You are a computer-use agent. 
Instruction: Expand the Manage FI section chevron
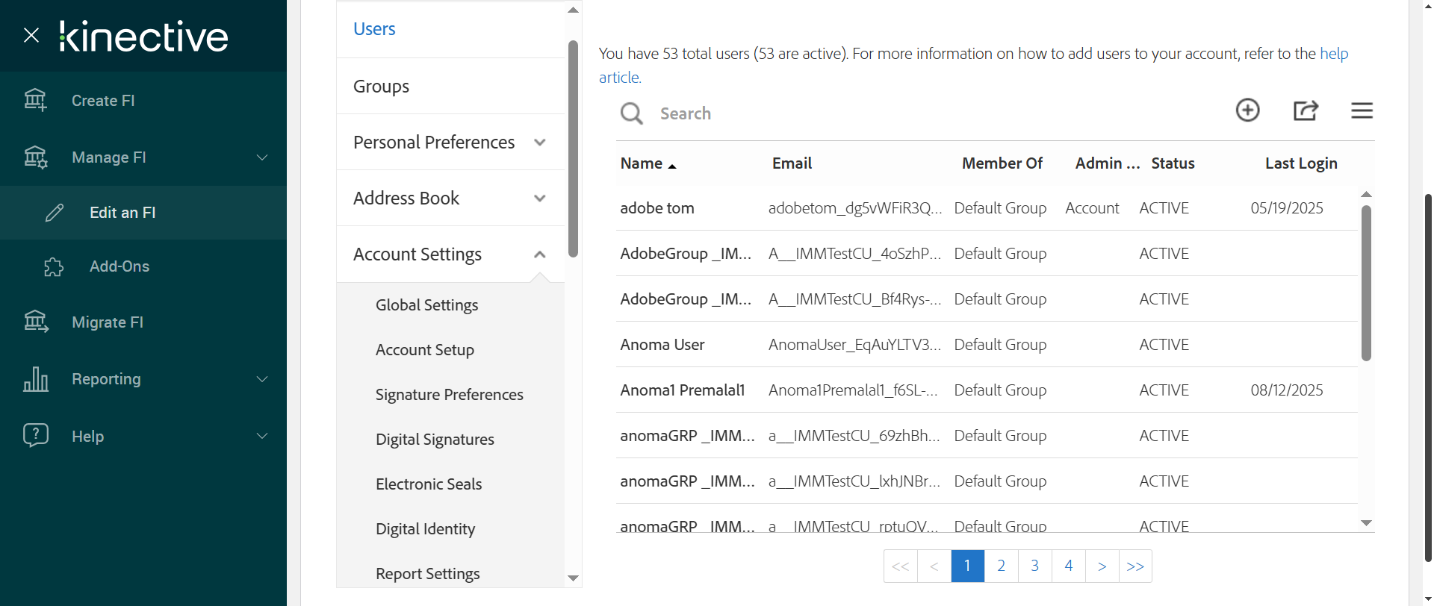click(x=262, y=157)
